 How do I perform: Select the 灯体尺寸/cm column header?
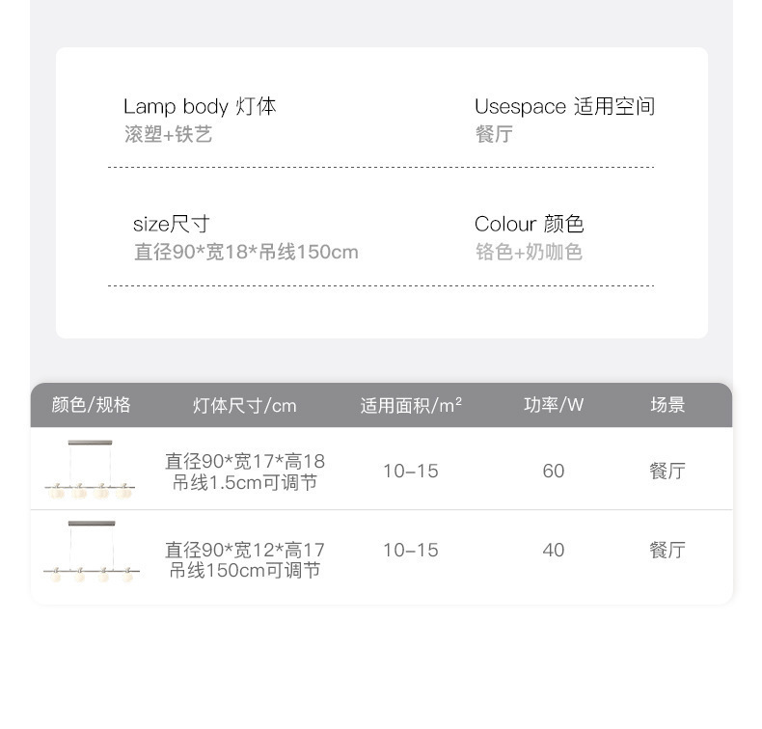(x=244, y=405)
